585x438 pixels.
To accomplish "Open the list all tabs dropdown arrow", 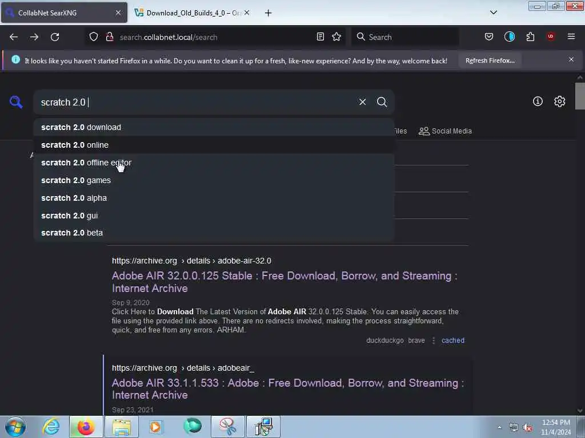I will pyautogui.click(x=493, y=13).
